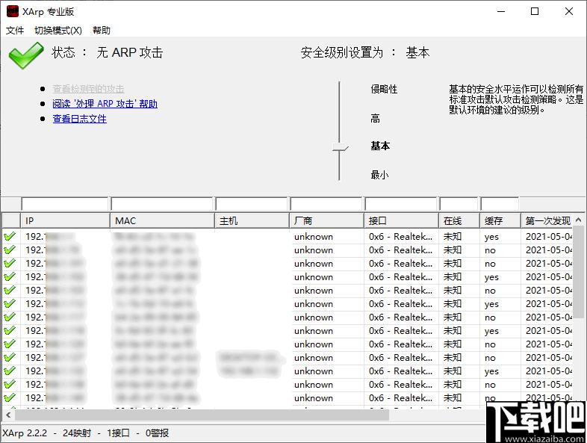Sort table by 在线 column header

[459, 221]
